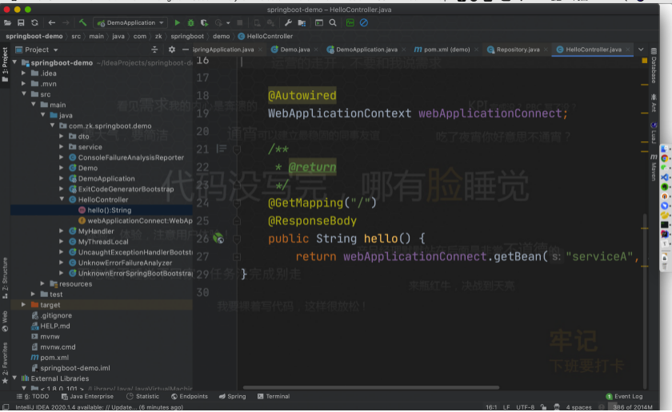This screenshot has width=672, height=412.
Task: Open the Spring tool window
Action: pos(232,397)
